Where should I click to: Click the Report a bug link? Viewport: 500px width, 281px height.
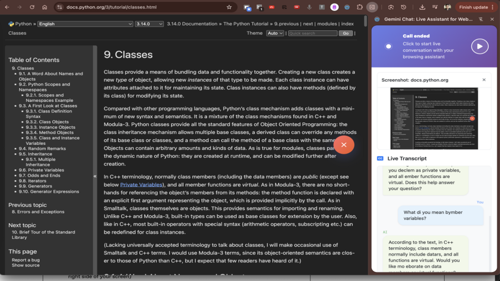click(25, 260)
